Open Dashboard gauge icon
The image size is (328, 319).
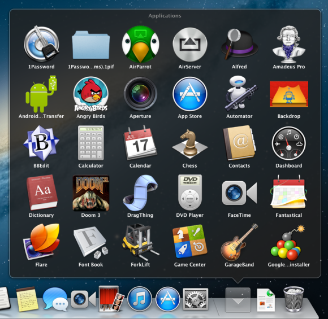point(288,143)
